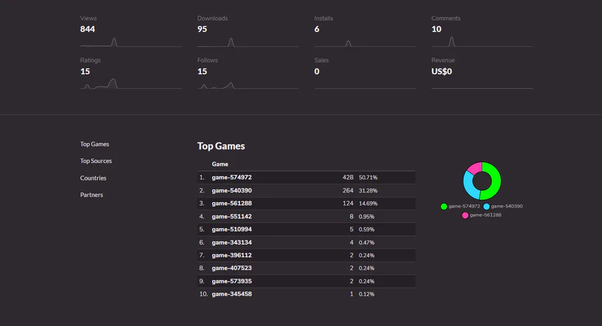Open the Countries section

click(94, 178)
